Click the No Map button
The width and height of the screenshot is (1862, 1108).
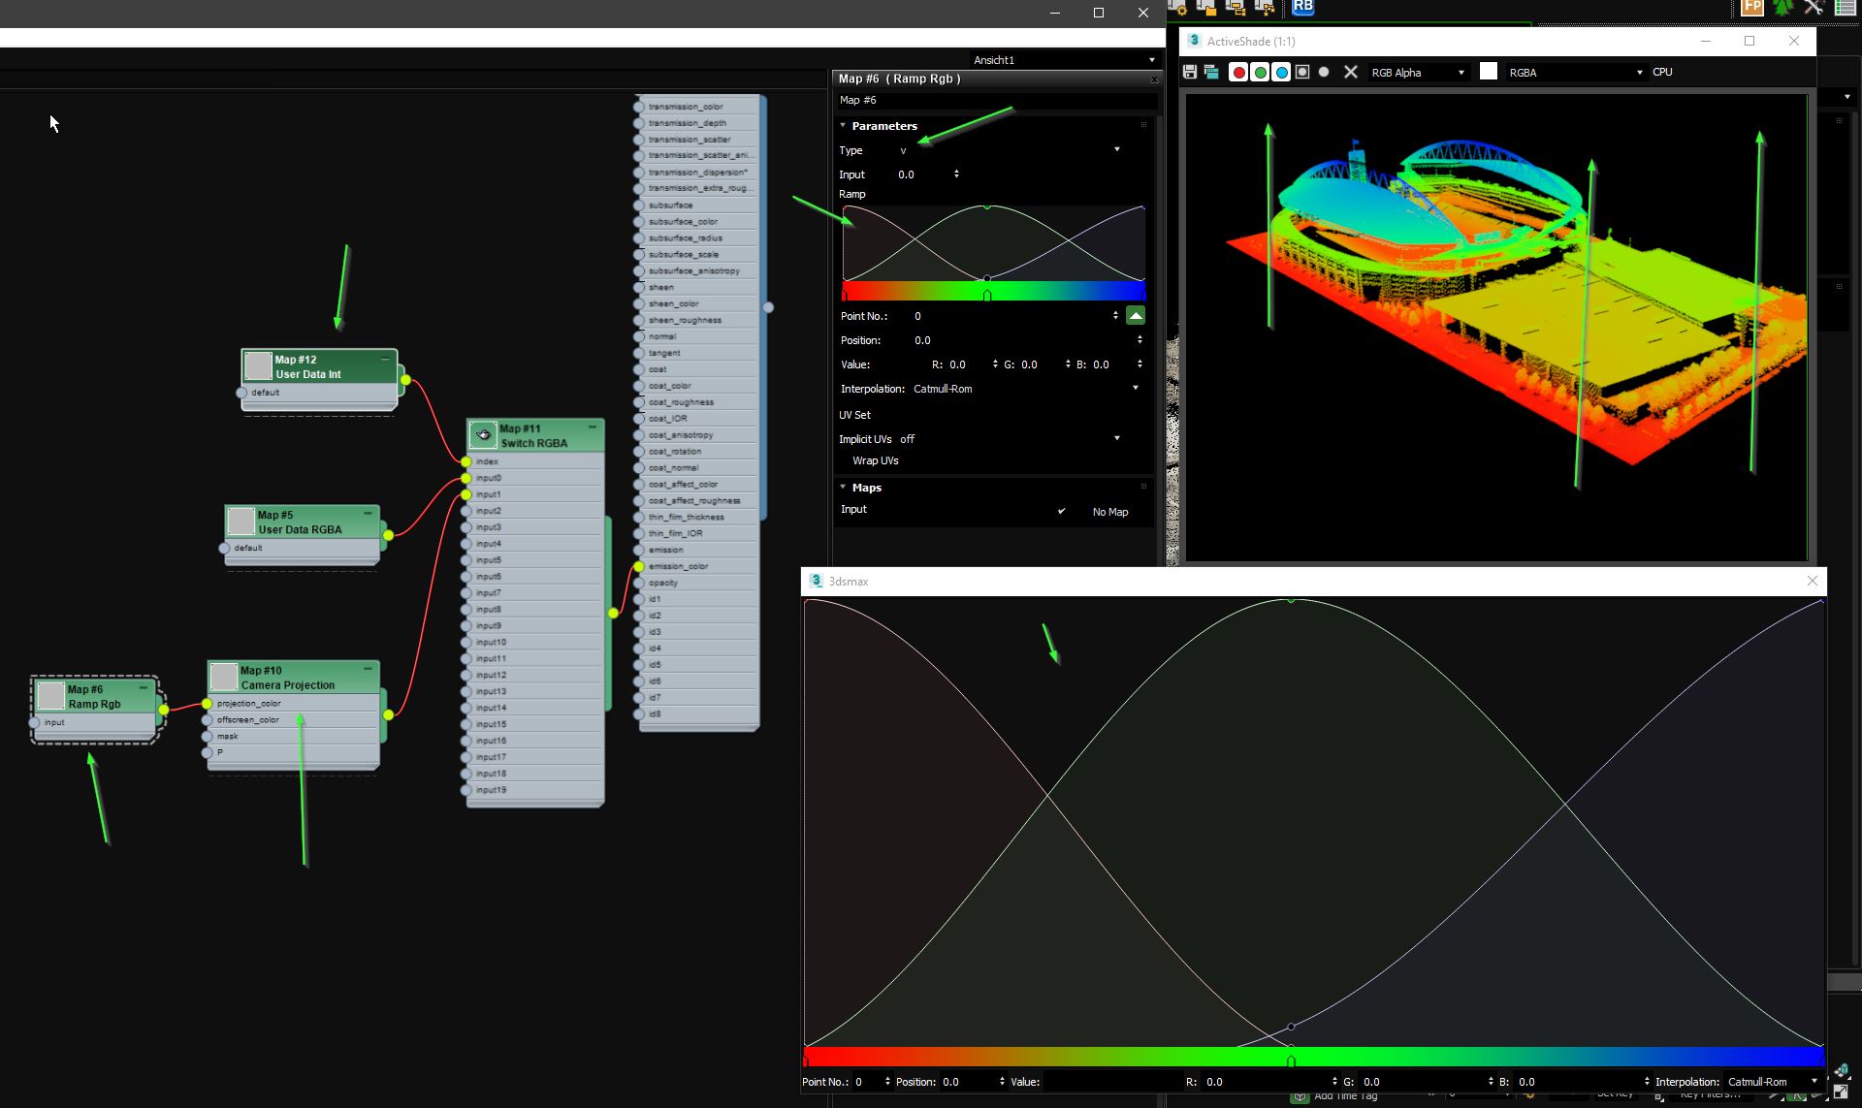coord(1110,511)
